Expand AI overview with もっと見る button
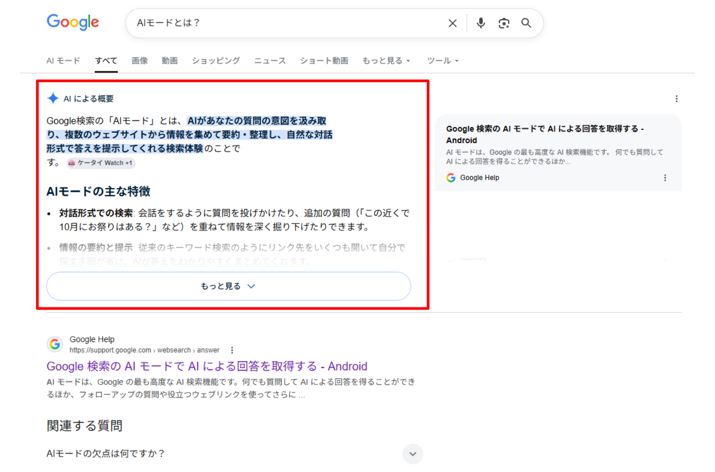The width and height of the screenshot is (715, 472). coord(228,286)
